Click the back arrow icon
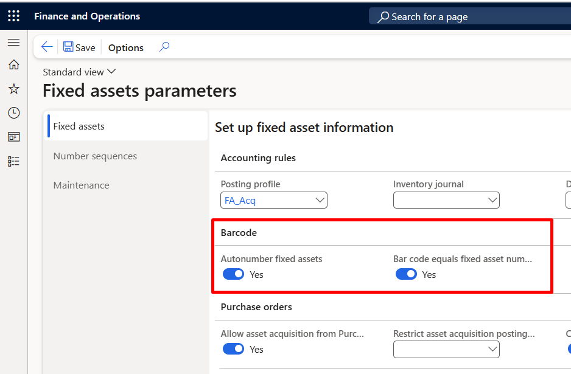This screenshot has height=374, width=571. pyautogui.click(x=47, y=47)
